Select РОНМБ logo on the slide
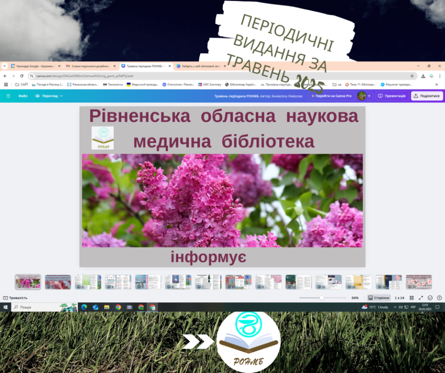This screenshot has height=373, width=445. (102, 138)
